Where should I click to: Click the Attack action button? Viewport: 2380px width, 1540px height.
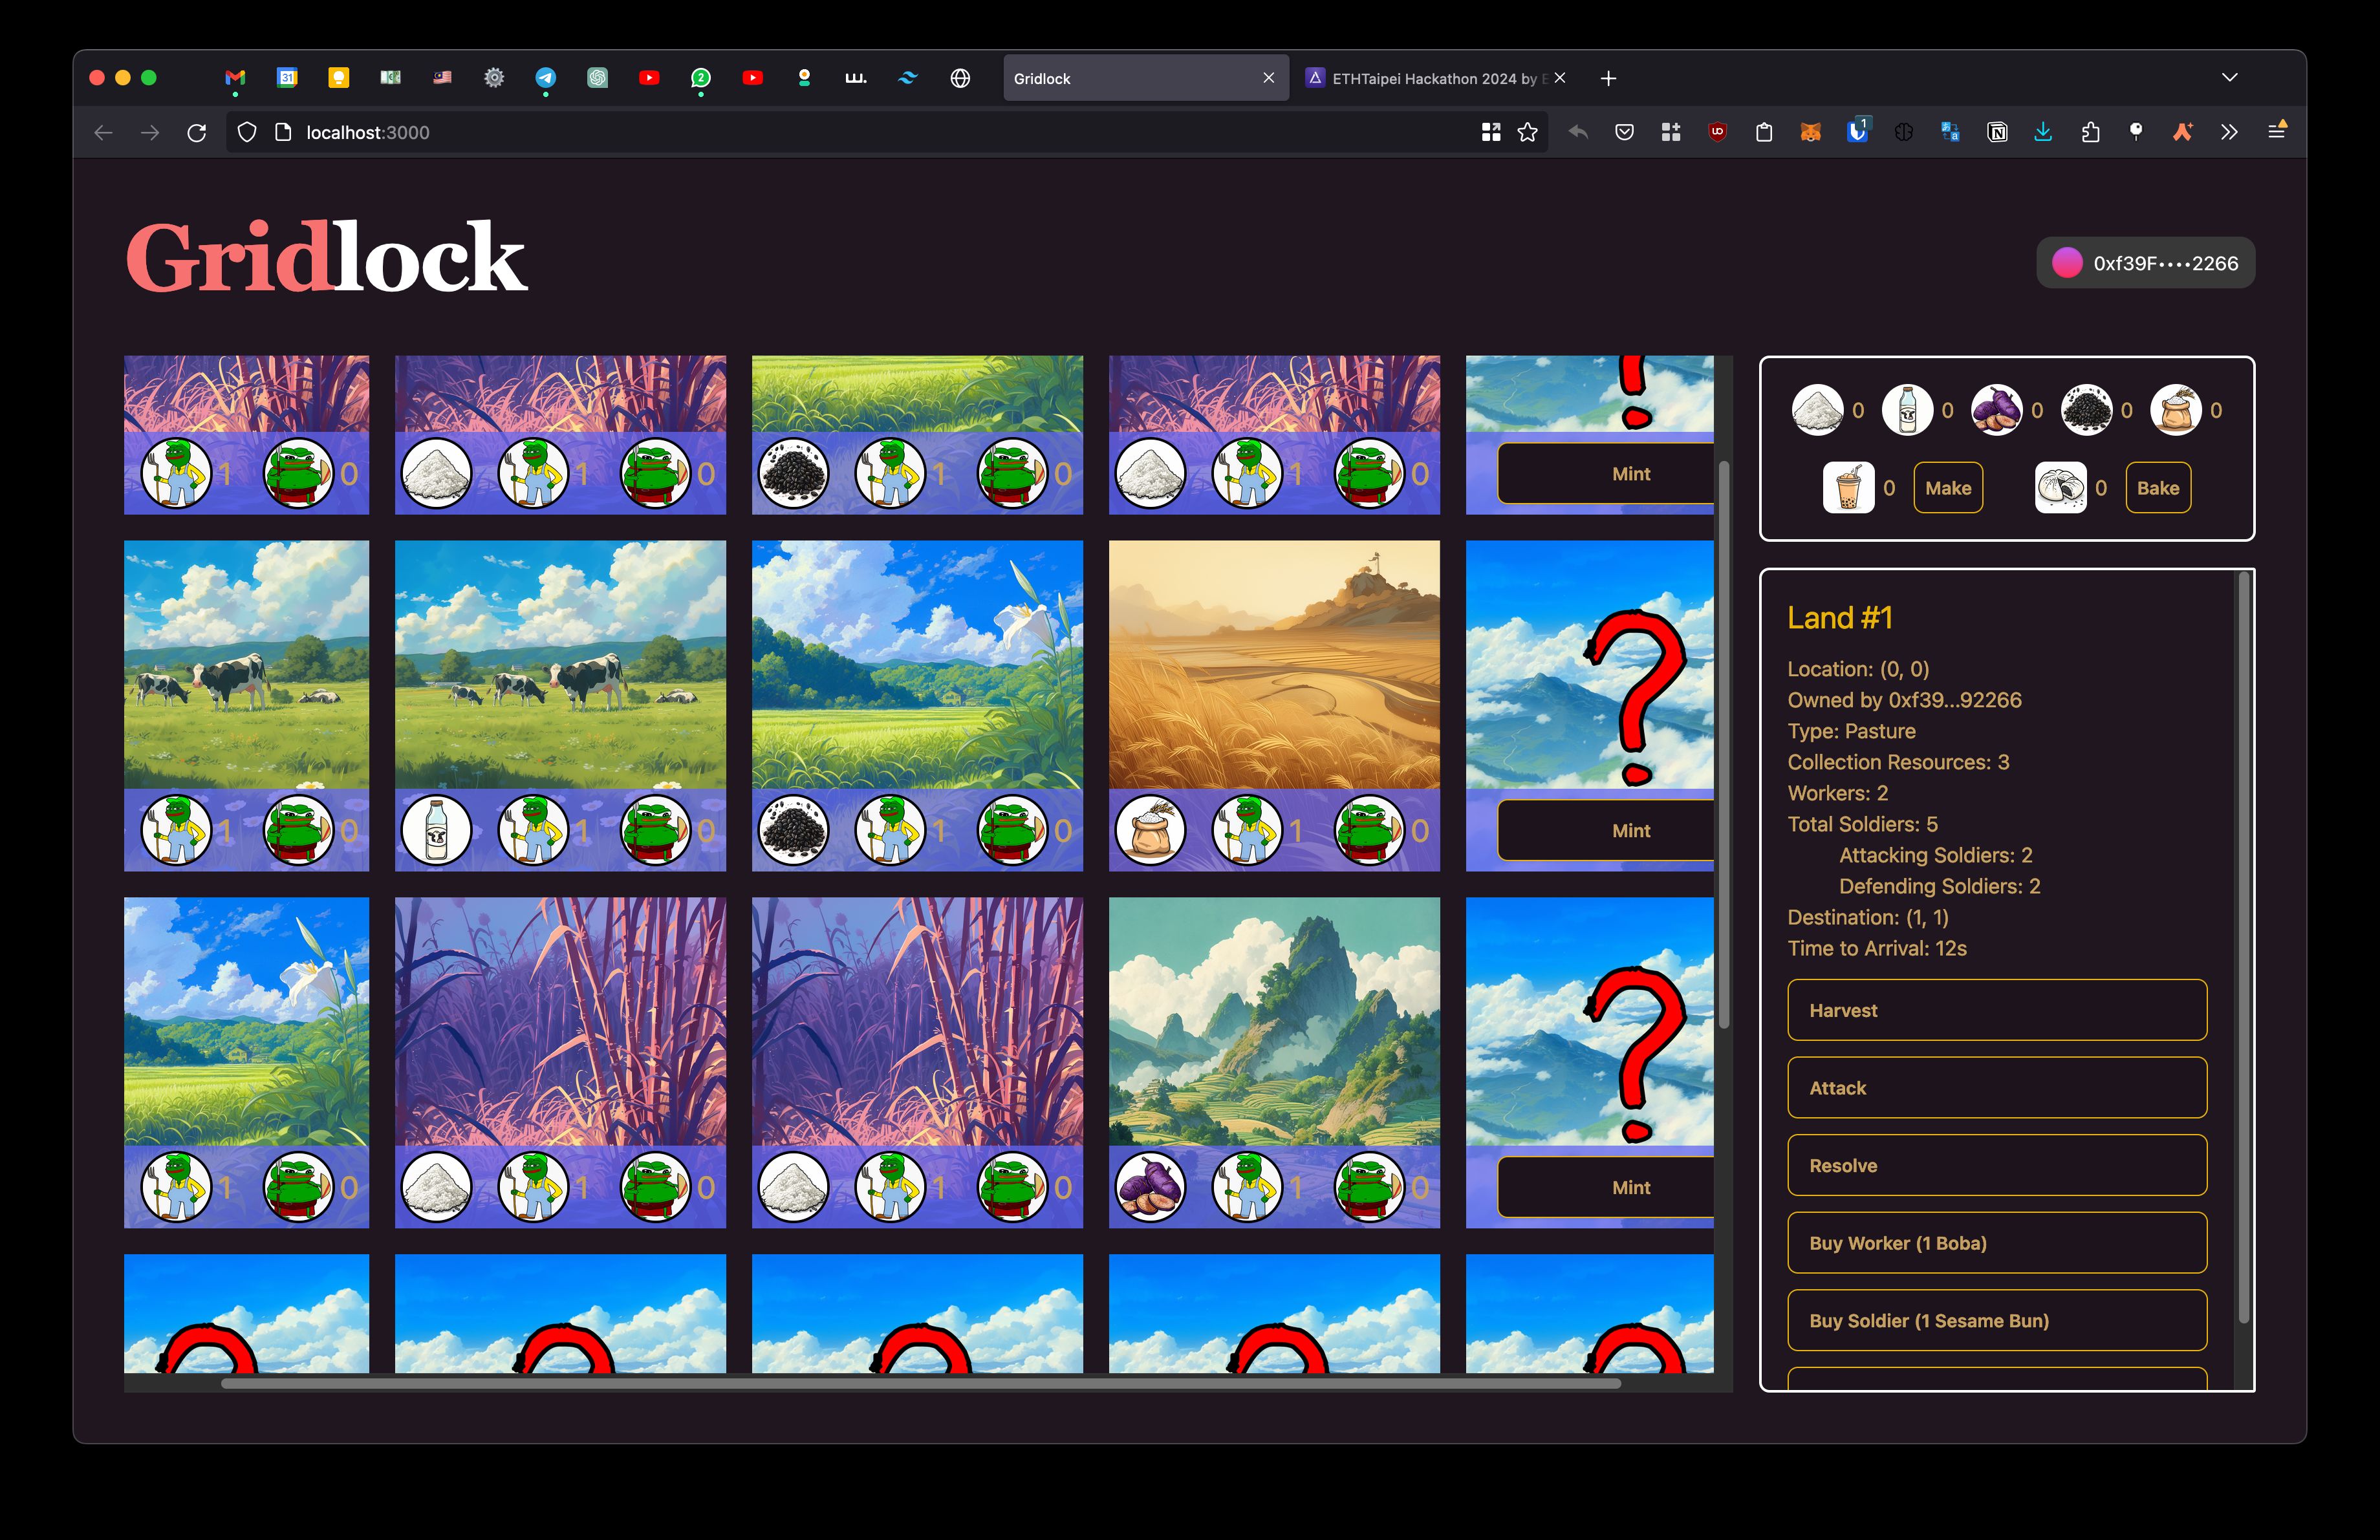(x=1996, y=1087)
